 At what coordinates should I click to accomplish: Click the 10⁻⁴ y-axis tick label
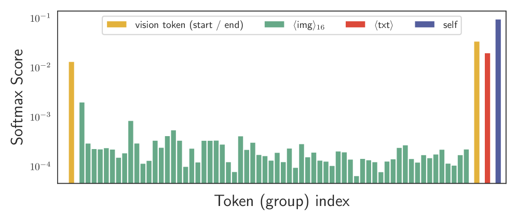click(x=39, y=166)
